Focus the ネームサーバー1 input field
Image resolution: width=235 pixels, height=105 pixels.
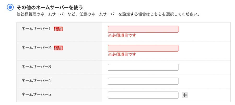pos(143,29)
